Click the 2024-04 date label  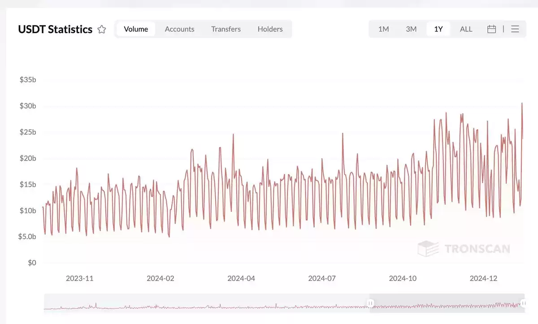click(241, 278)
